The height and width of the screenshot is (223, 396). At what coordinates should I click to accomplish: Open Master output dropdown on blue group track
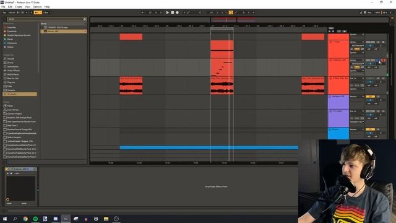(357, 129)
